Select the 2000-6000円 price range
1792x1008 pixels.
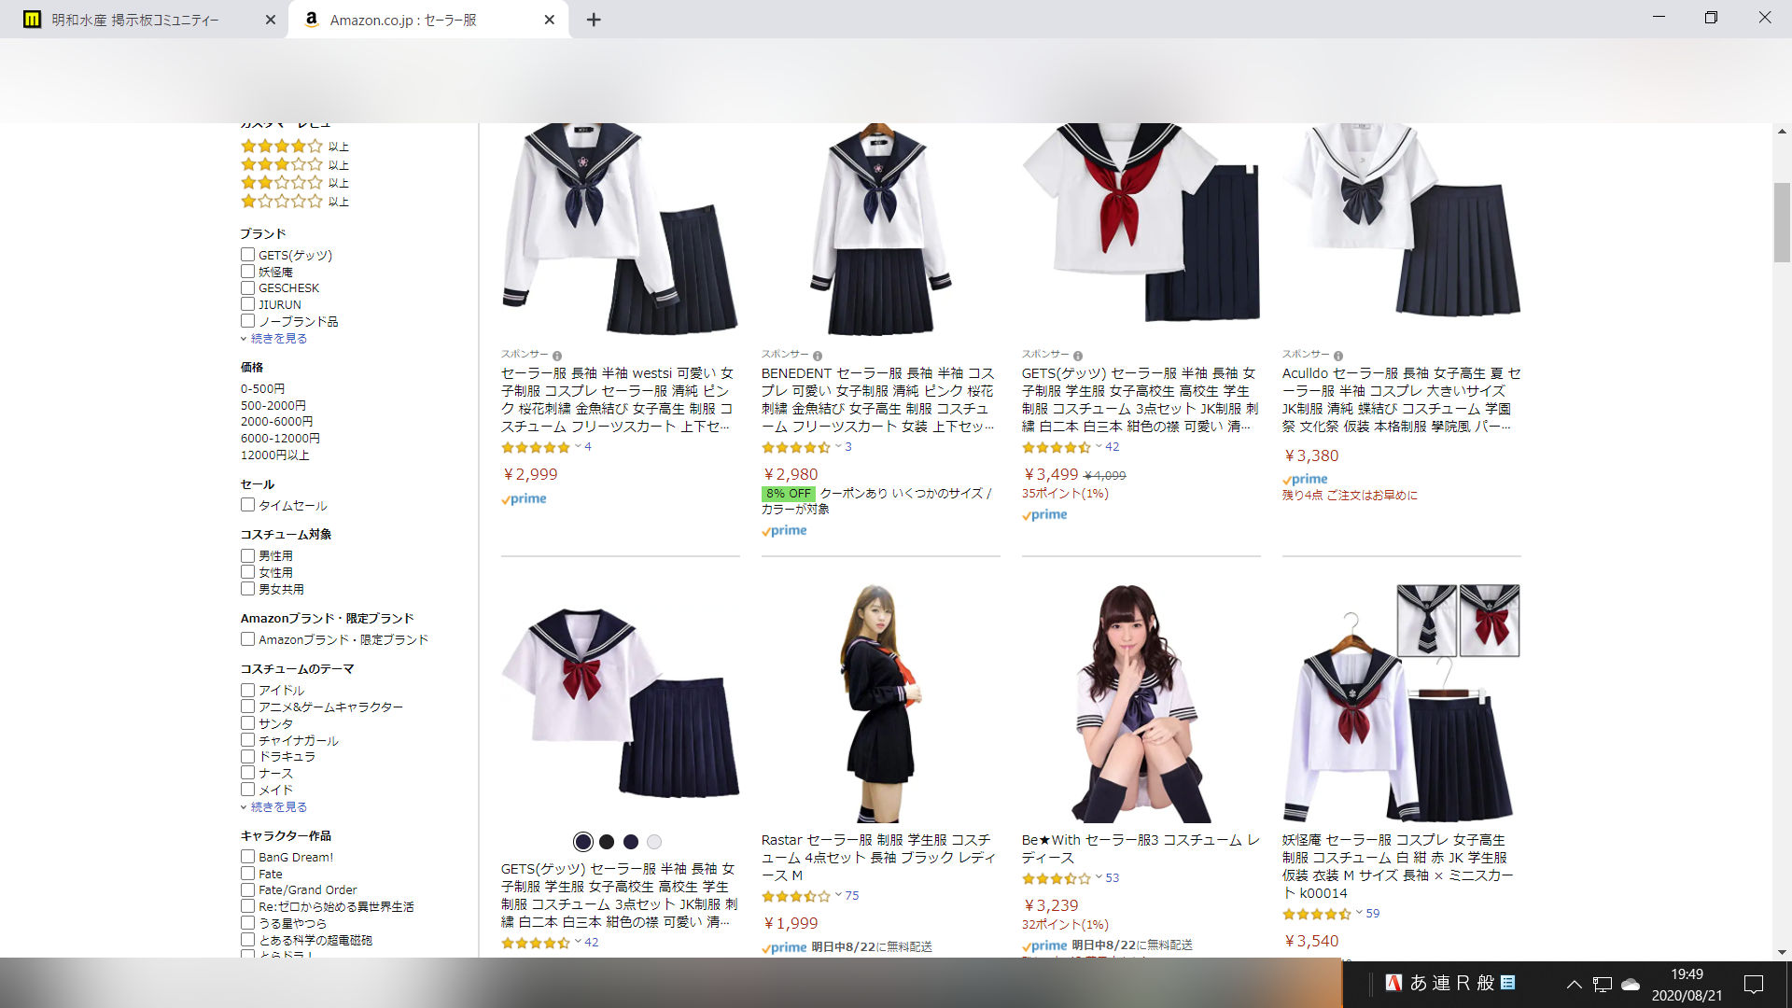click(276, 422)
